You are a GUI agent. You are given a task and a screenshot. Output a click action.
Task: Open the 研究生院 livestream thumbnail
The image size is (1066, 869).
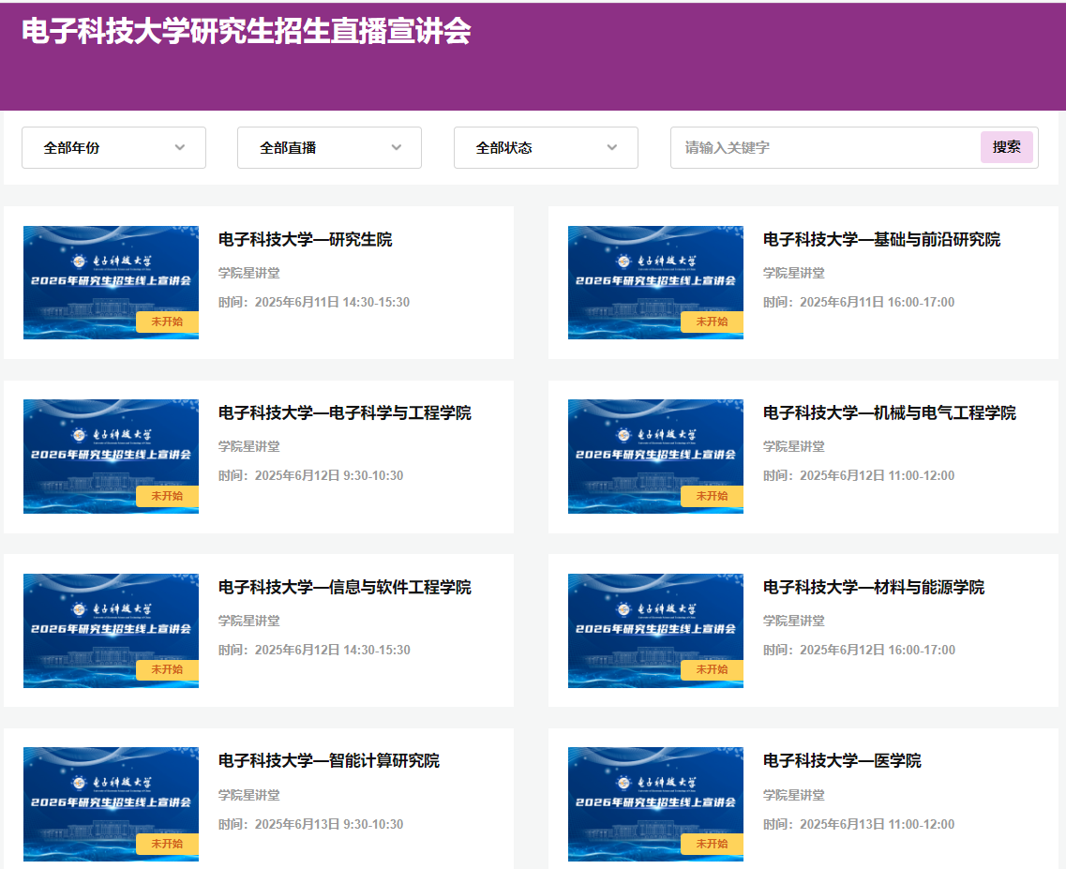click(x=111, y=282)
